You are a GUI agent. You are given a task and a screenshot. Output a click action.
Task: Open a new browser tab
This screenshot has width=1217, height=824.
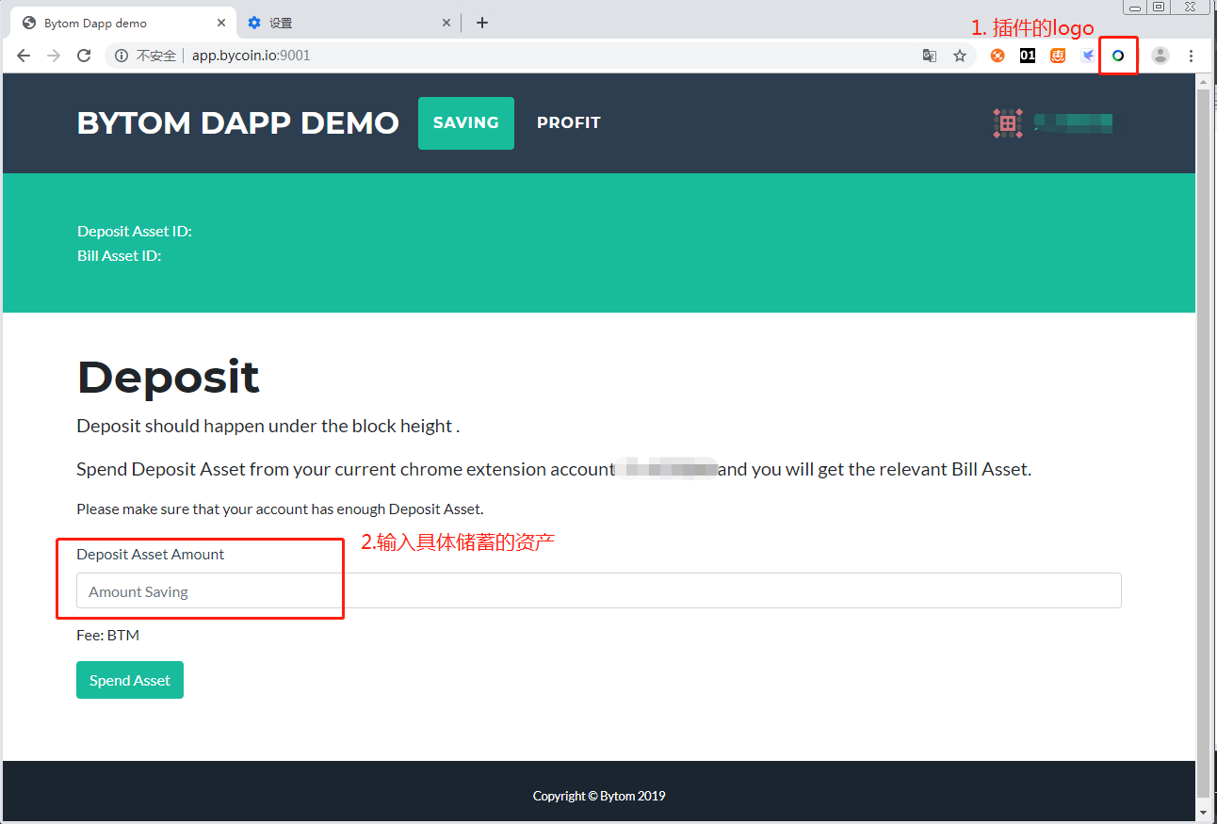click(482, 23)
